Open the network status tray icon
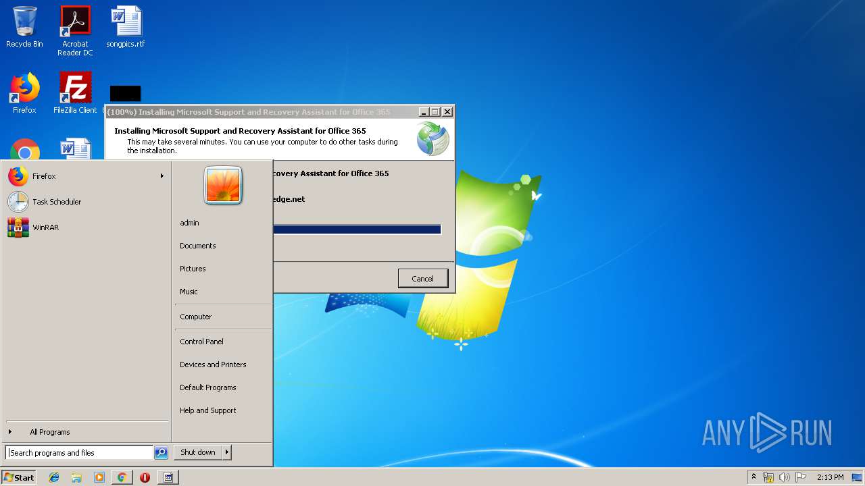 click(768, 477)
